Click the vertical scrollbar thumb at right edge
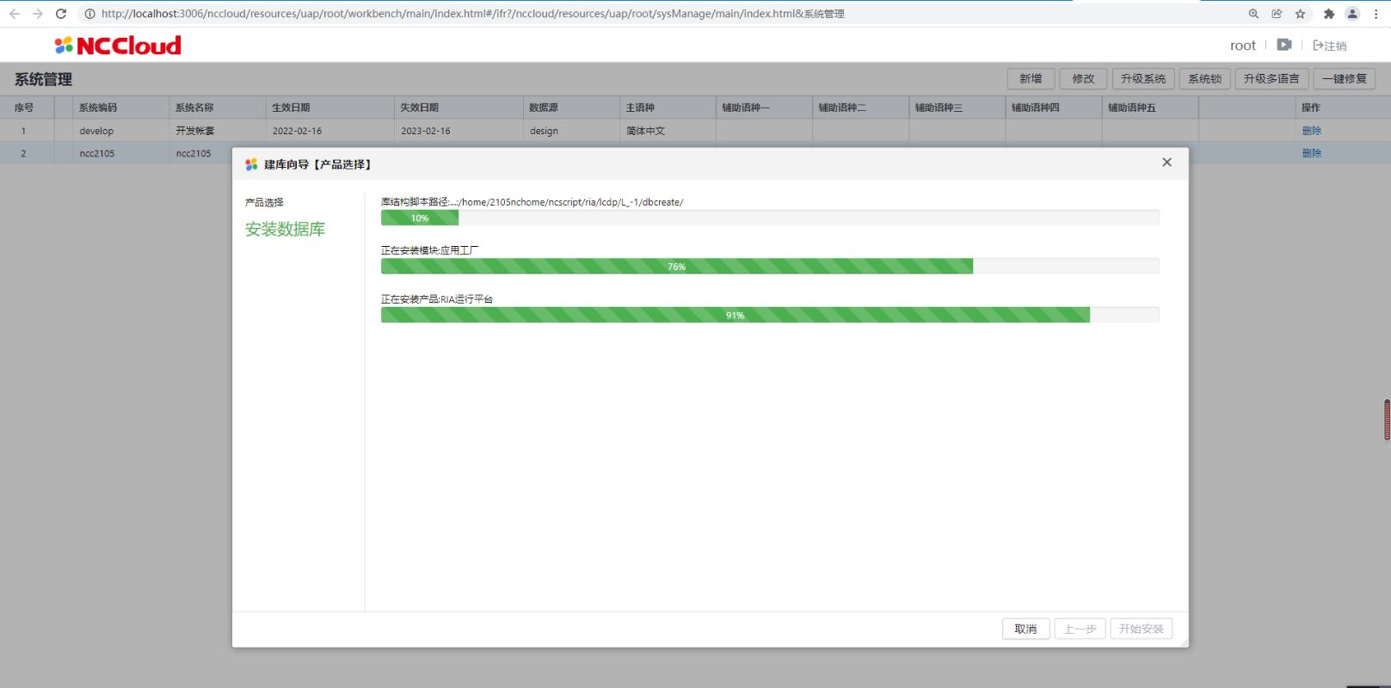This screenshot has height=688, width=1391. pos(1387,420)
